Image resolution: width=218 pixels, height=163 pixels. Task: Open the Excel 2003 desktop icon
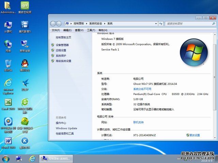pyautogui.click(x=8, y=104)
